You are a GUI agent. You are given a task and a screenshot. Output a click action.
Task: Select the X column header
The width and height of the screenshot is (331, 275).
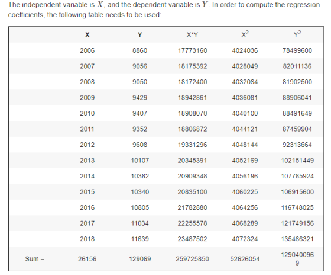click(87, 35)
